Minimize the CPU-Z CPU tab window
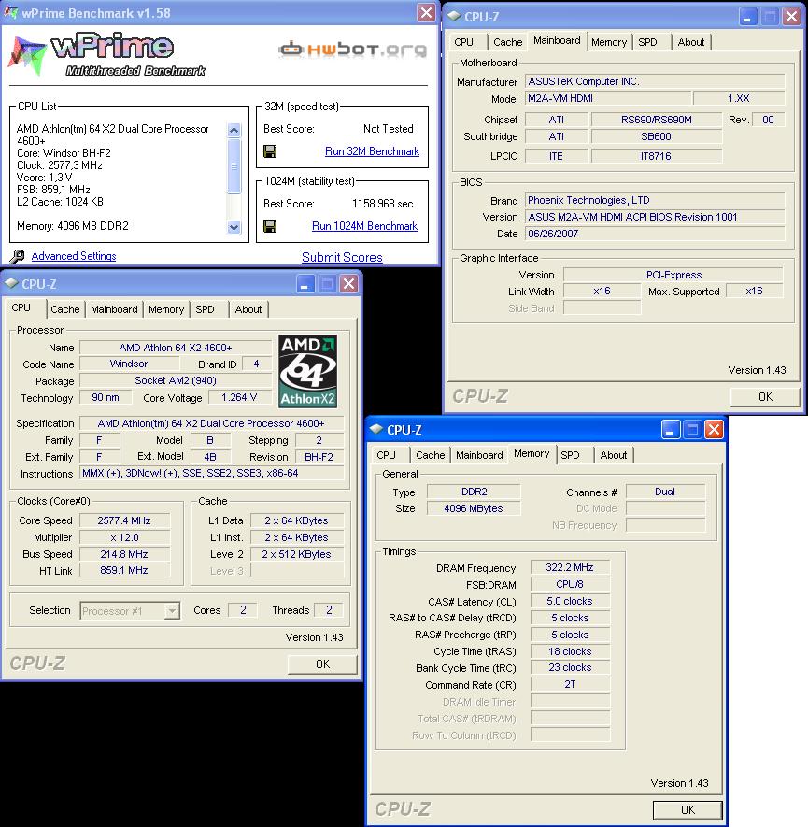Screen dimensions: 808x827 305,284
